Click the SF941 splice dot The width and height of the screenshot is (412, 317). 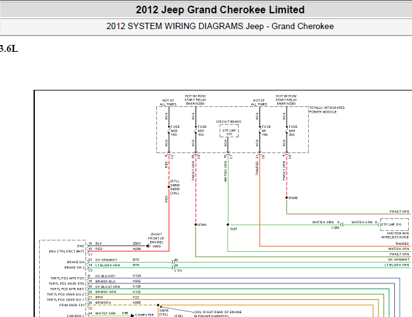pyautogui.click(x=196, y=225)
